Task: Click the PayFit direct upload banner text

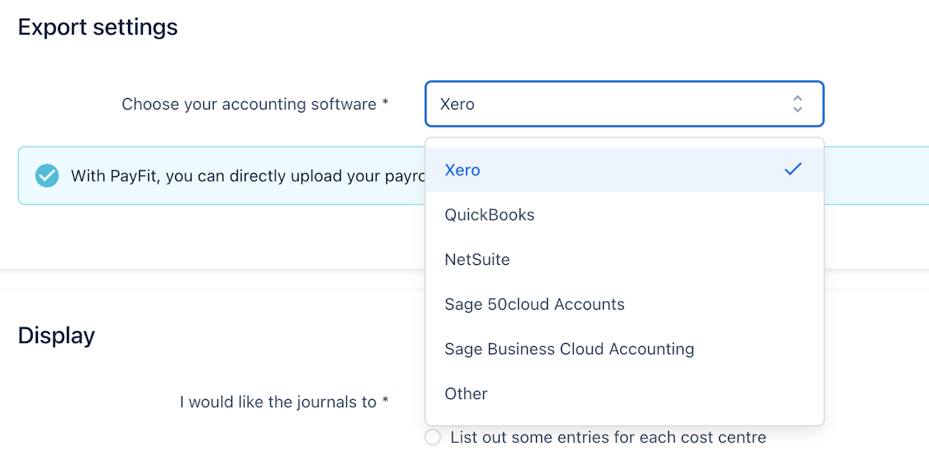Action: 248,176
